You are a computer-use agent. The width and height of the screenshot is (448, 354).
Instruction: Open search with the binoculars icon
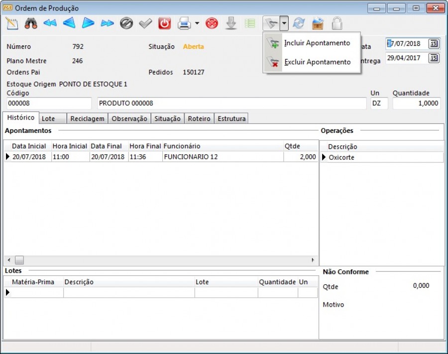(31, 23)
